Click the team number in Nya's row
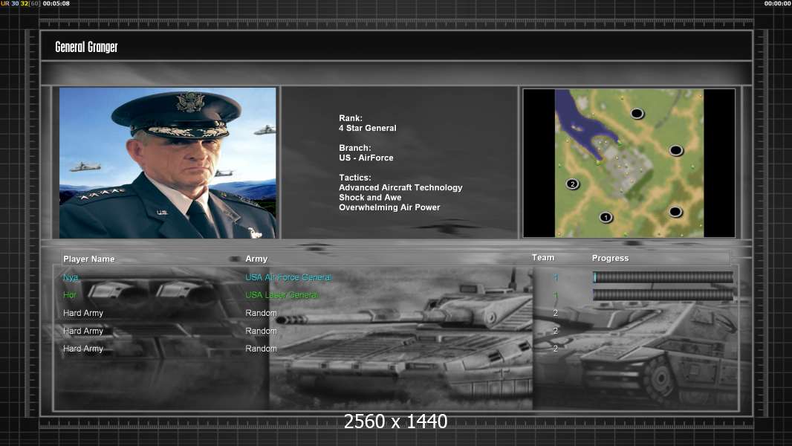The image size is (792, 446). pyautogui.click(x=556, y=277)
